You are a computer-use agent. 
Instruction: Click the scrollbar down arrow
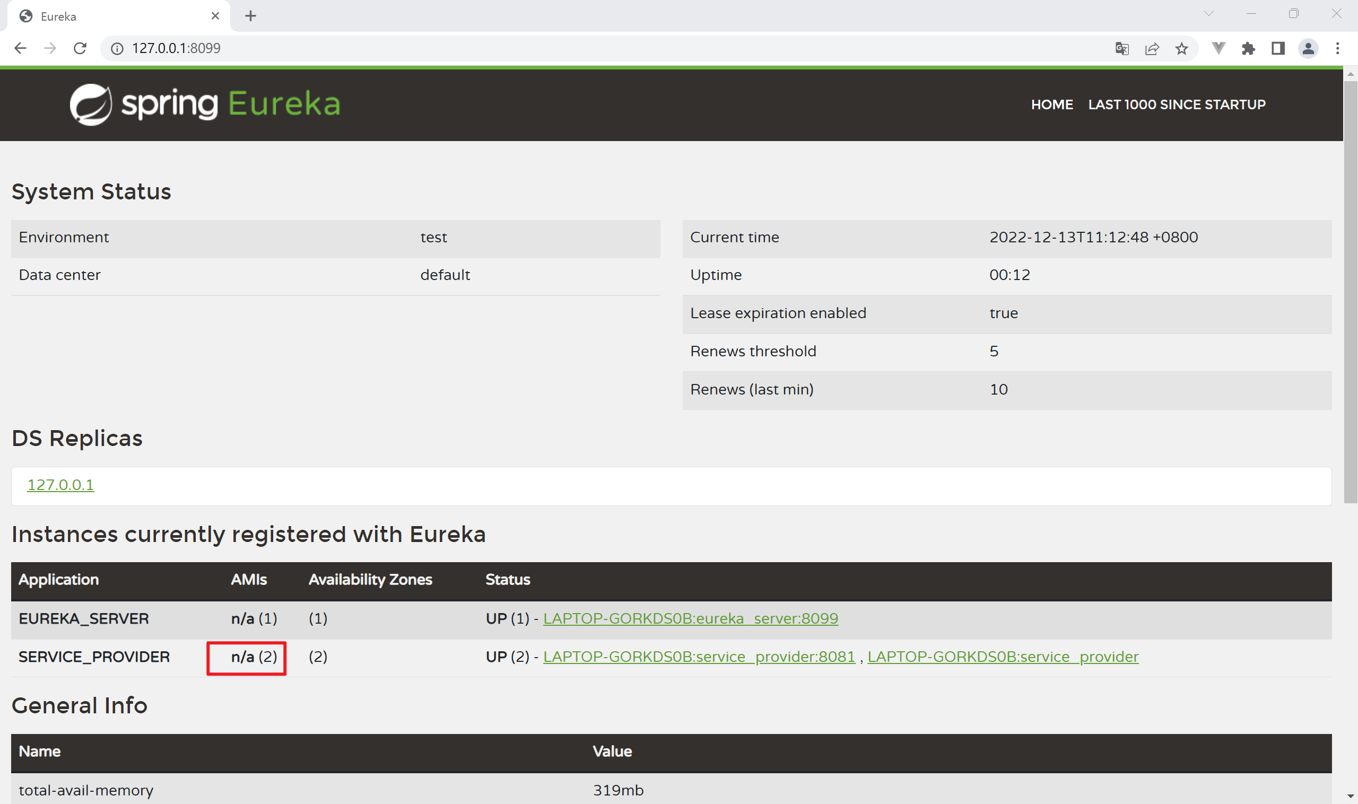pos(1351,797)
